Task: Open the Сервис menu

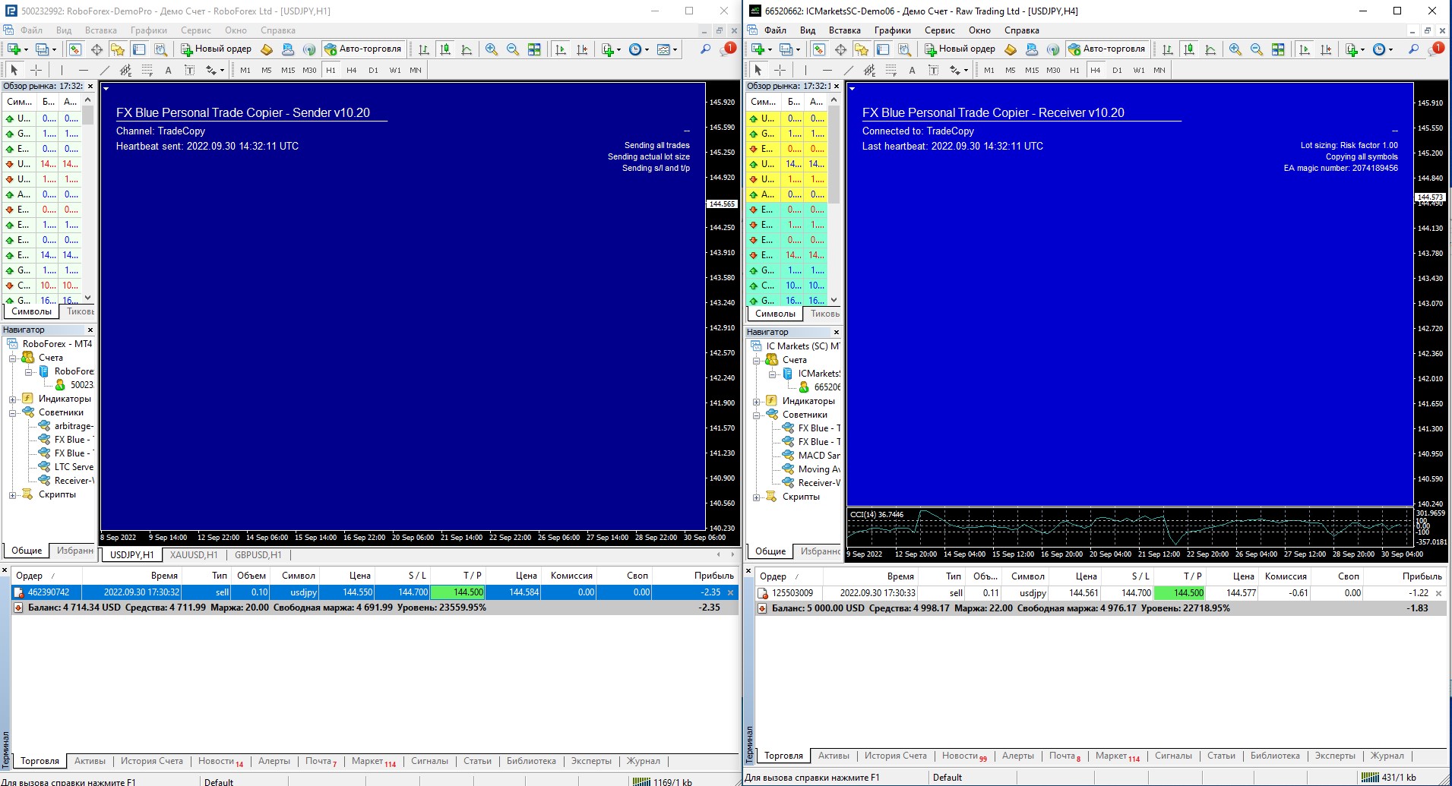Action: [195, 30]
